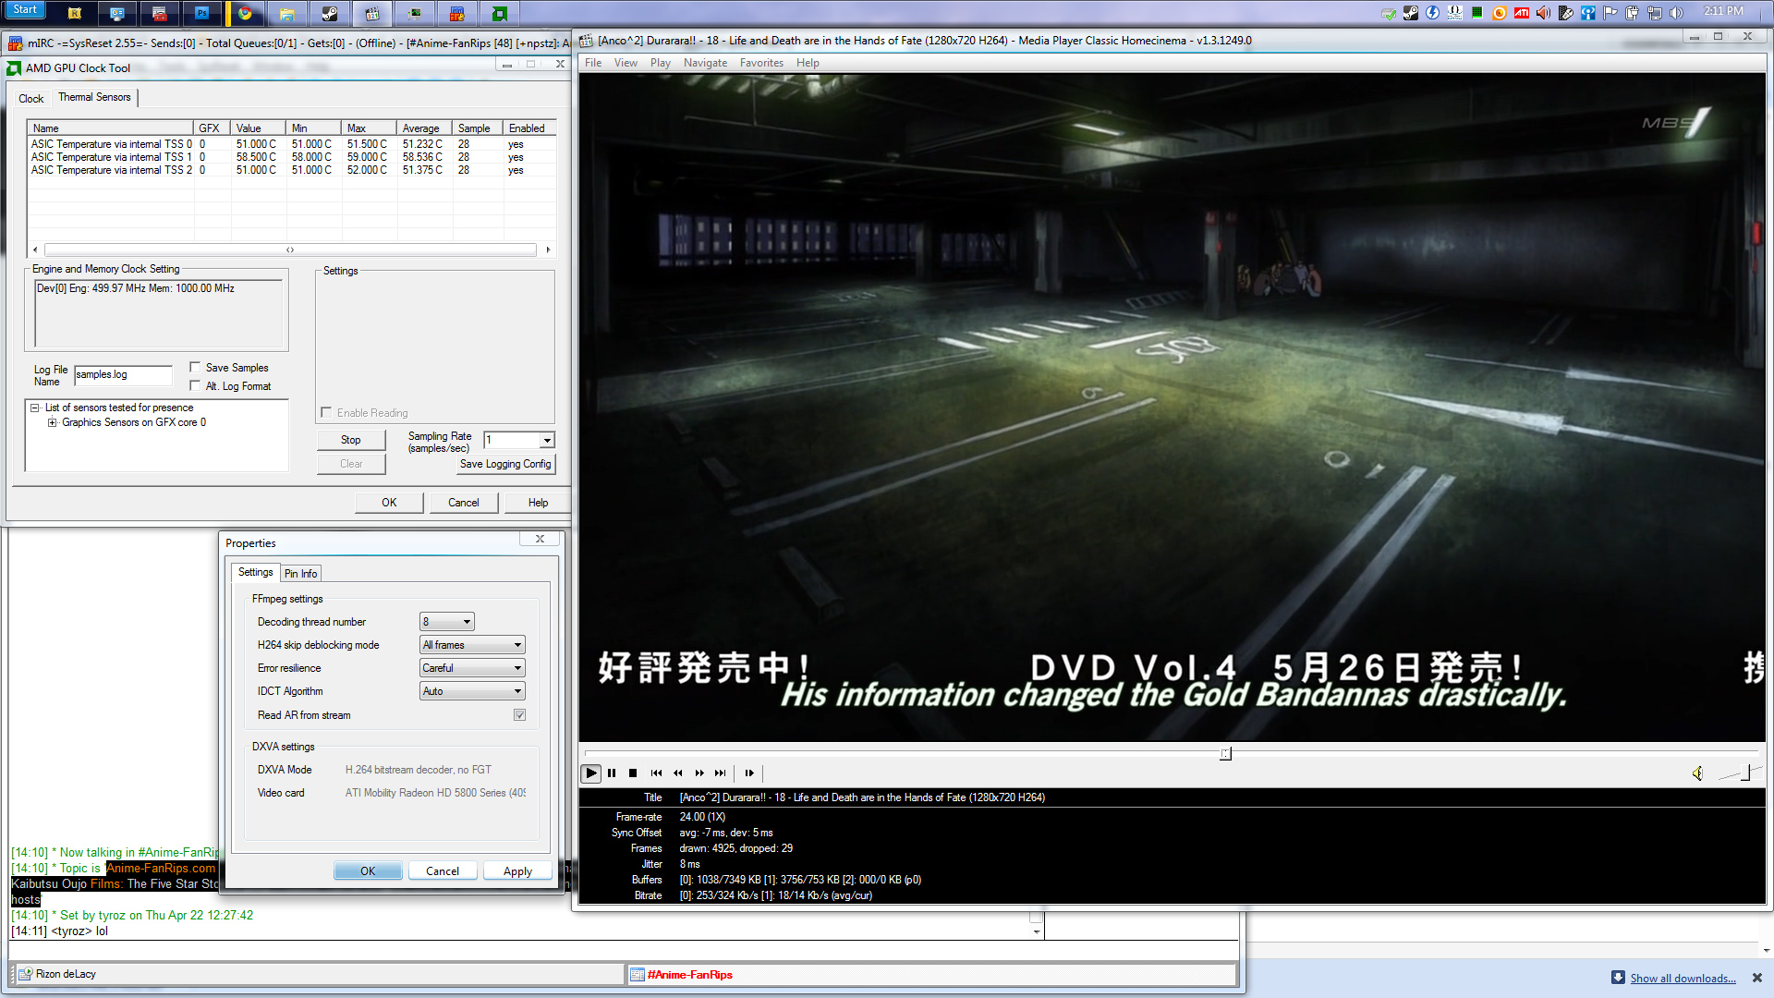Open the View menu in Media Player Classic

tap(626, 63)
